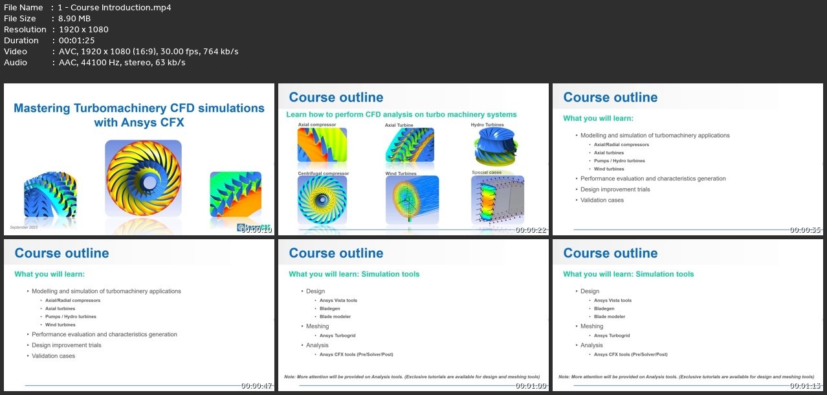Click the "September 2023" date on the title slide

[25, 227]
